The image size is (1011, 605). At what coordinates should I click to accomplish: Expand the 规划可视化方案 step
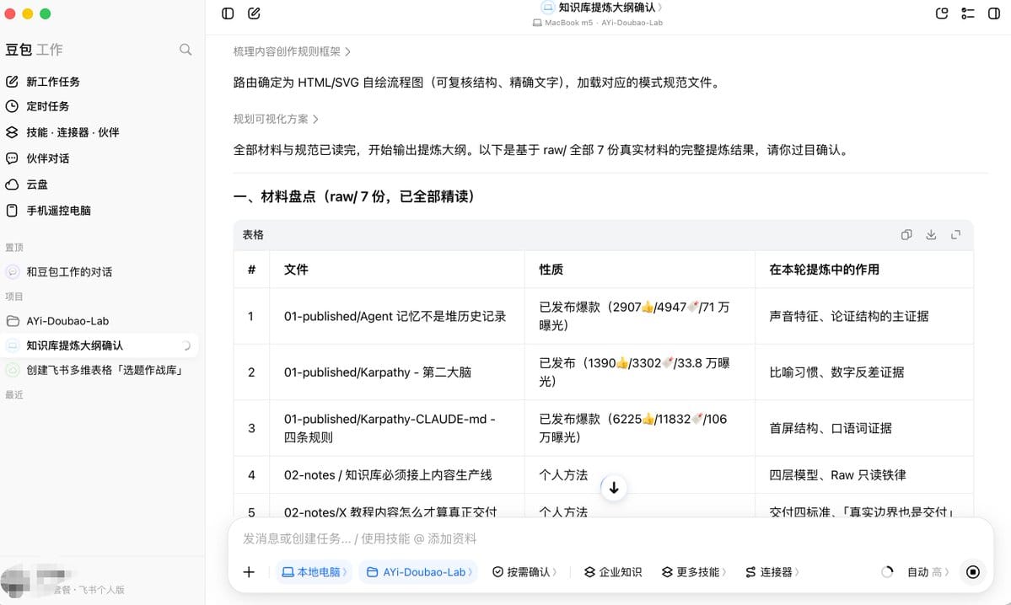[x=276, y=119]
